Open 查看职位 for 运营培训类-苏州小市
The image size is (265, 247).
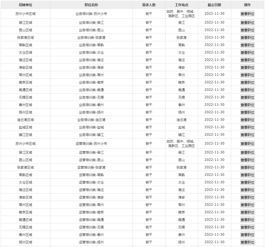pos(248,143)
